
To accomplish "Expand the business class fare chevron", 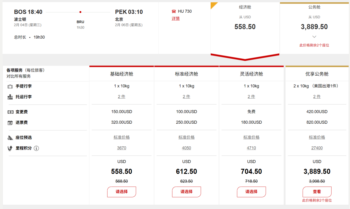I will pyautogui.click(x=314, y=37).
